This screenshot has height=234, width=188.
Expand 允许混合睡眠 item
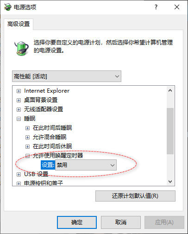point(27,137)
